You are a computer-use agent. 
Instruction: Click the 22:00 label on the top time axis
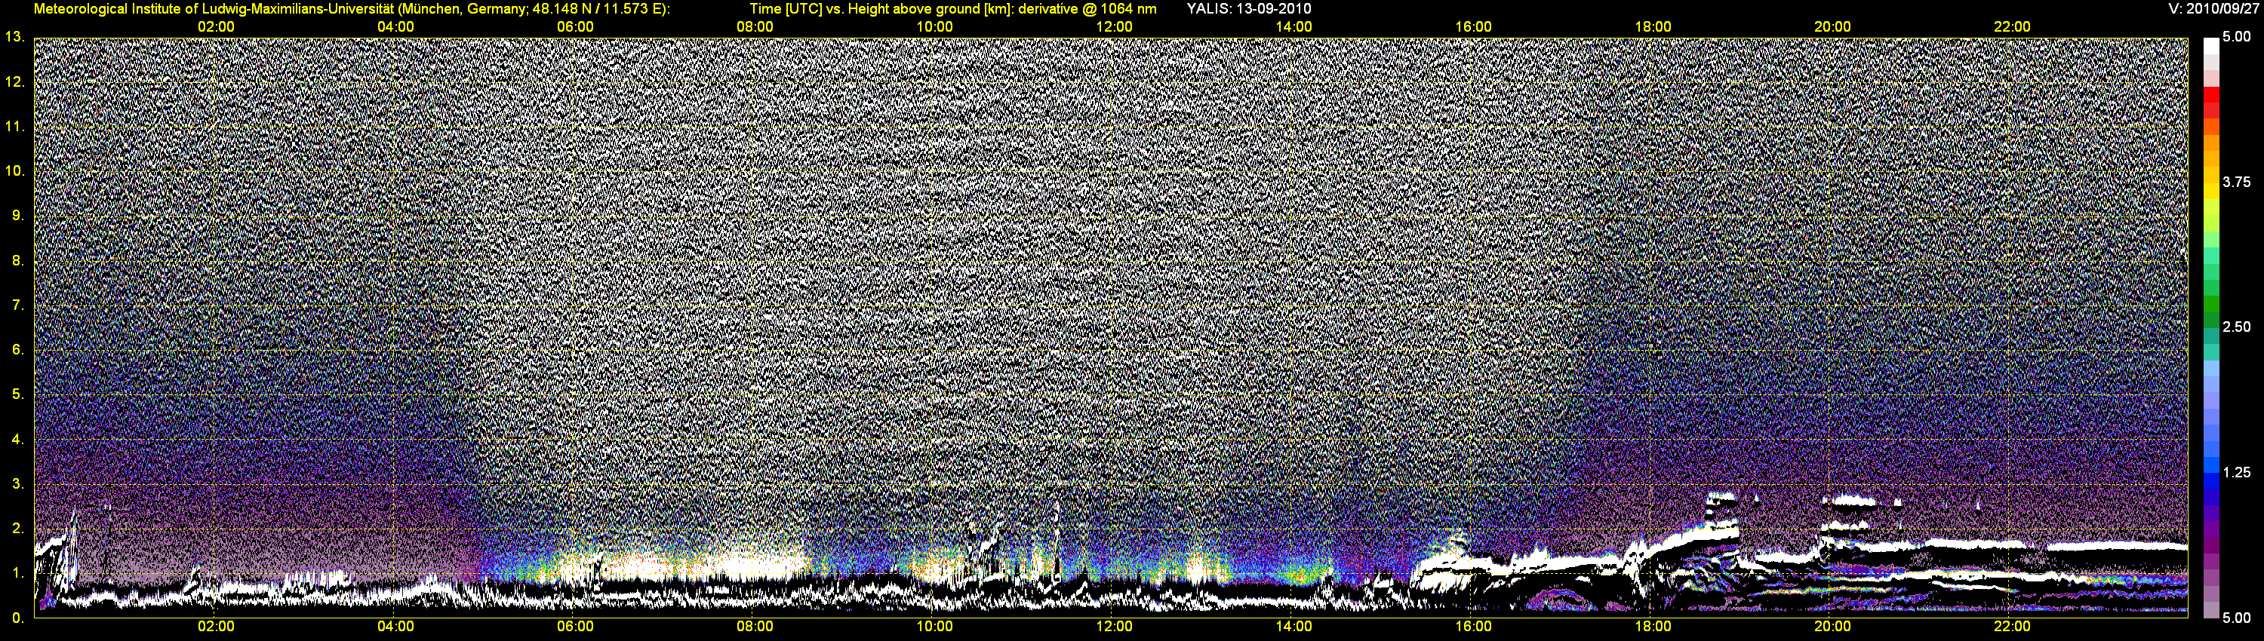coord(2012,27)
